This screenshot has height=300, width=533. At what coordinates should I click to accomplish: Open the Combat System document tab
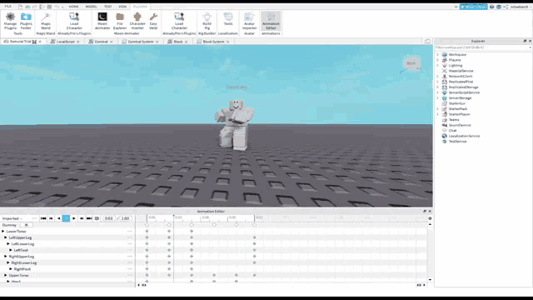coord(141,42)
